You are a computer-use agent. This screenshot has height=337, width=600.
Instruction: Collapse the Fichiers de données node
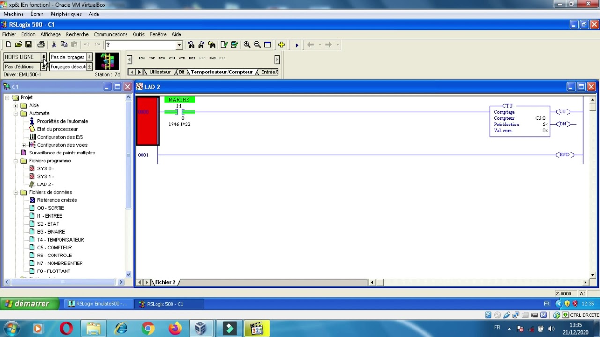point(15,192)
